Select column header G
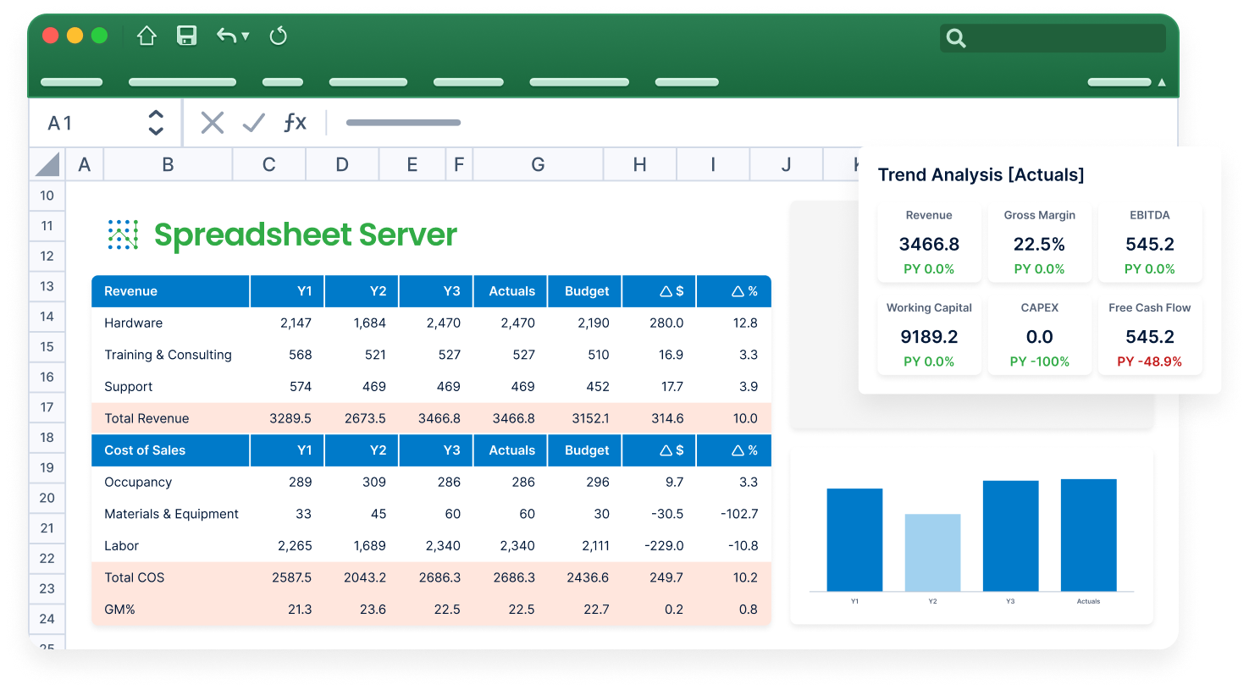The image size is (1249, 690). pos(538,163)
